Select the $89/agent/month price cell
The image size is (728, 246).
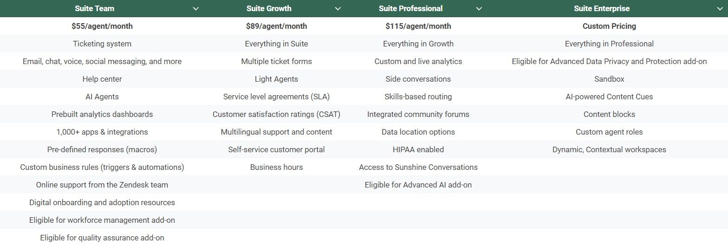click(276, 26)
